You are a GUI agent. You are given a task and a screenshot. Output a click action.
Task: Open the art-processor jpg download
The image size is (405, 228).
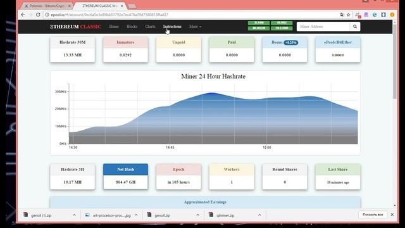pyautogui.click(x=111, y=215)
